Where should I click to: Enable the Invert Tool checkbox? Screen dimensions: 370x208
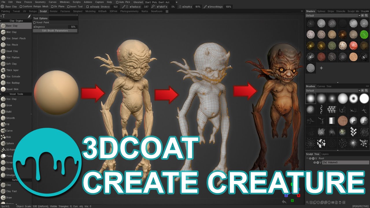[69, 7]
